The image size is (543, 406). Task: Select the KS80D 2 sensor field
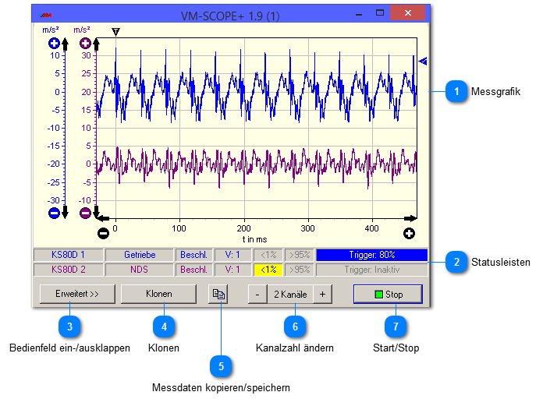68,269
